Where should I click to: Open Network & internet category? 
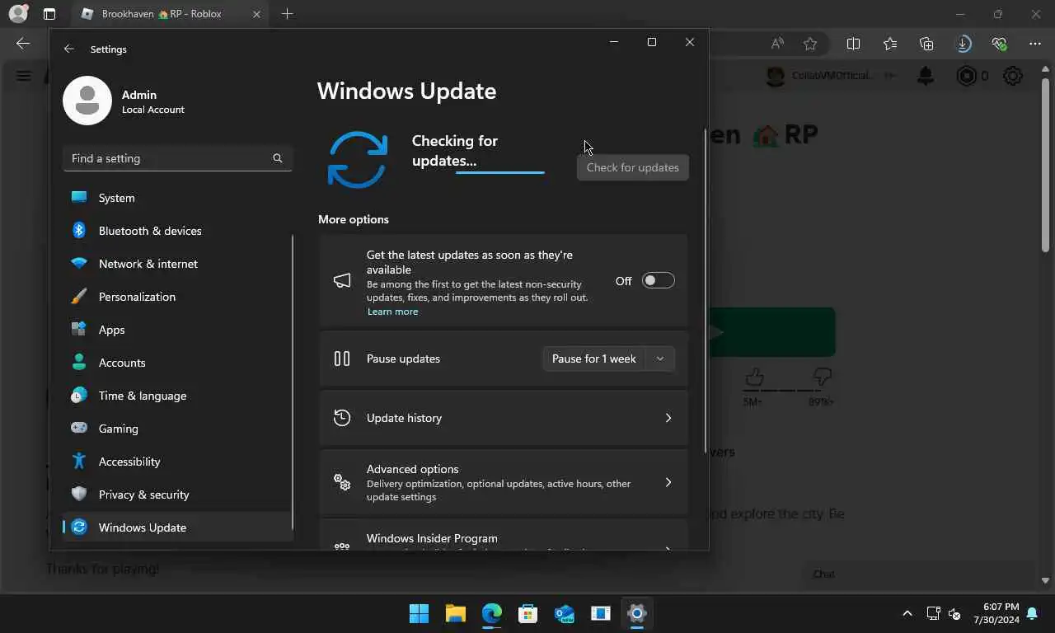tap(177, 264)
